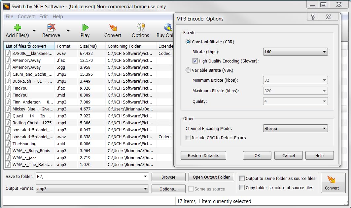
Task: Click OK in MP3 Encoder Options
Action: 257,155
